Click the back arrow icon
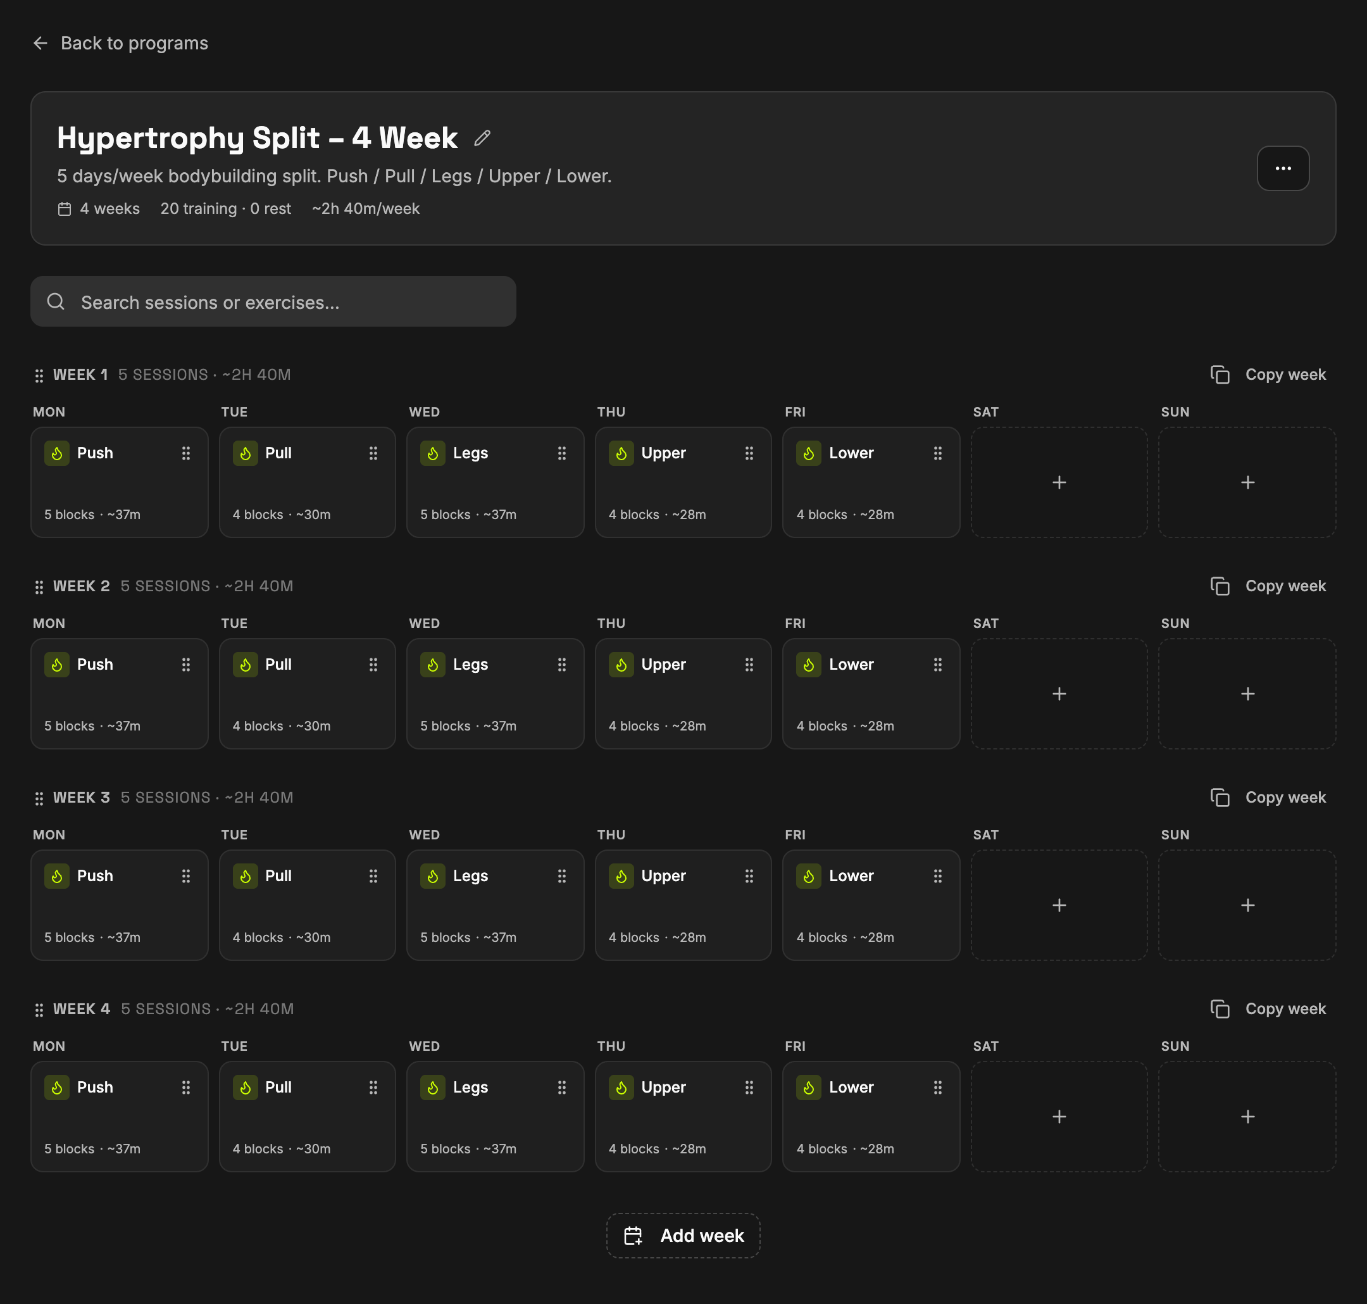The image size is (1367, 1304). click(41, 43)
